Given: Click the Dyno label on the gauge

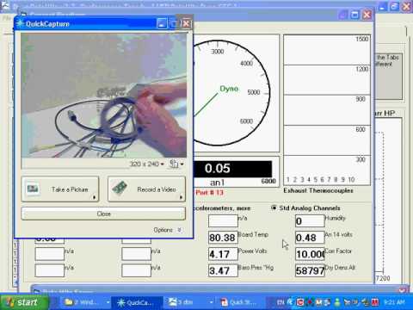Looking at the screenshot, I should (229, 89).
